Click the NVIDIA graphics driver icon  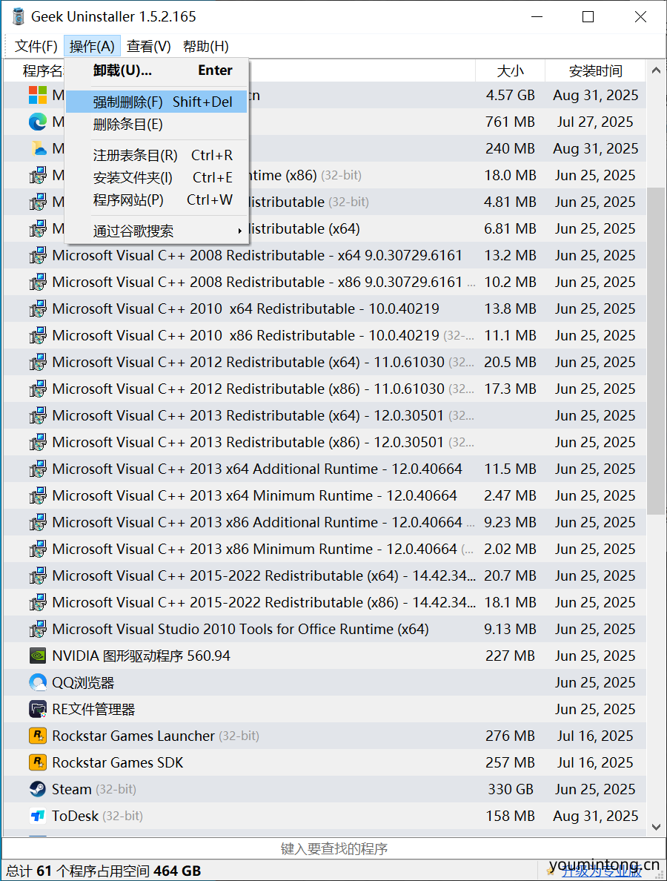click(38, 656)
